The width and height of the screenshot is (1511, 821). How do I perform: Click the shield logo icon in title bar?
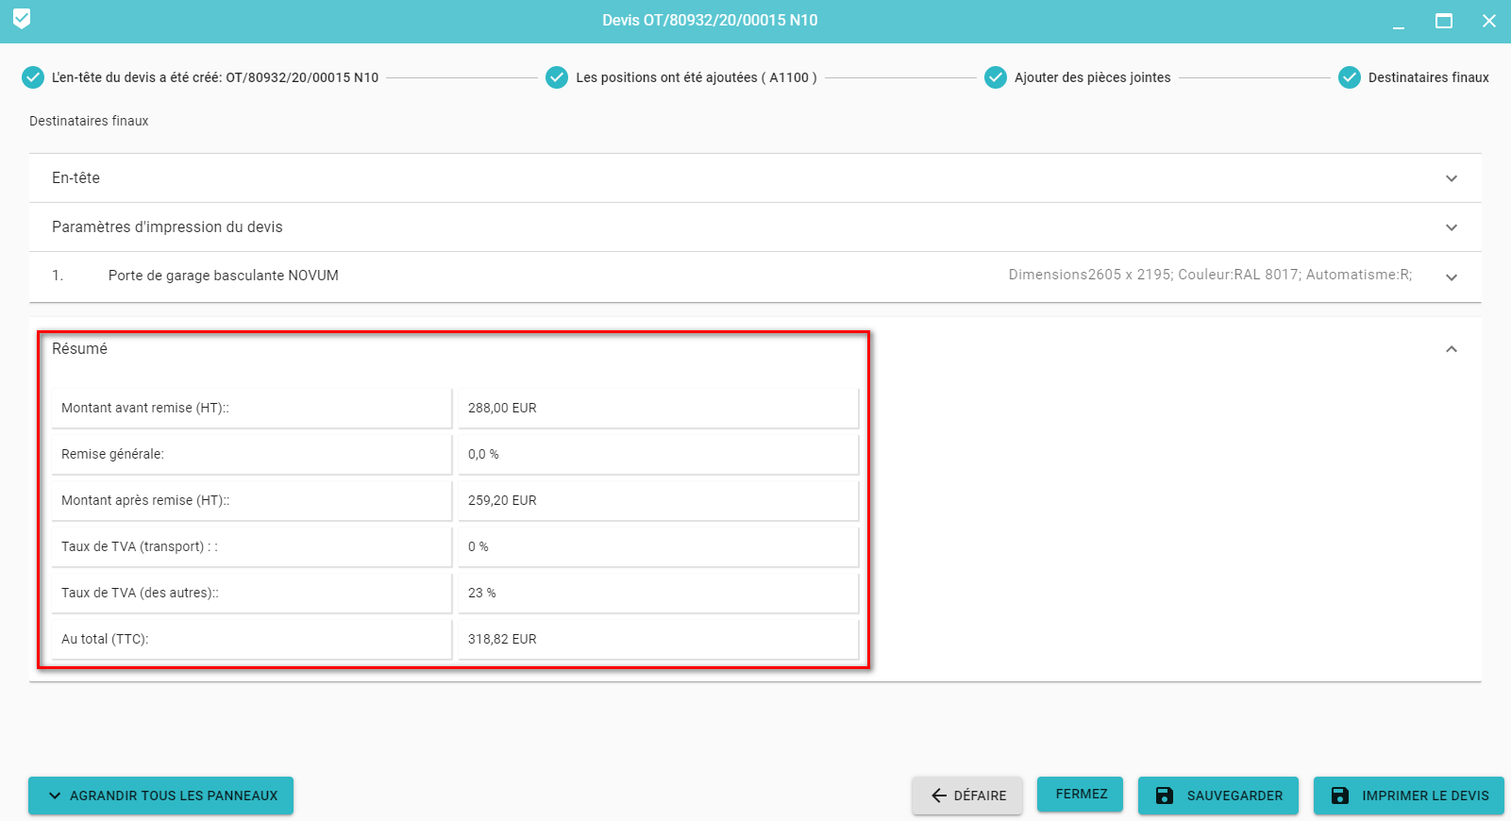coord(22,19)
